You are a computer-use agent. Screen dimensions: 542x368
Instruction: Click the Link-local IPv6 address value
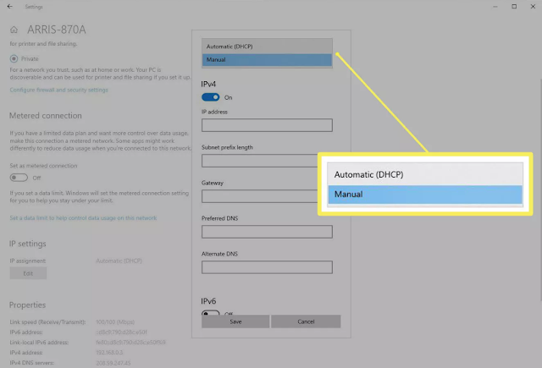tap(130, 342)
